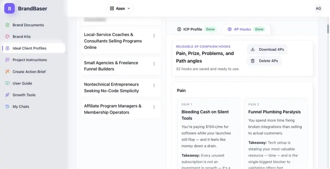Go to Brand Kits
This screenshot has height=169, width=330.
(21, 37)
